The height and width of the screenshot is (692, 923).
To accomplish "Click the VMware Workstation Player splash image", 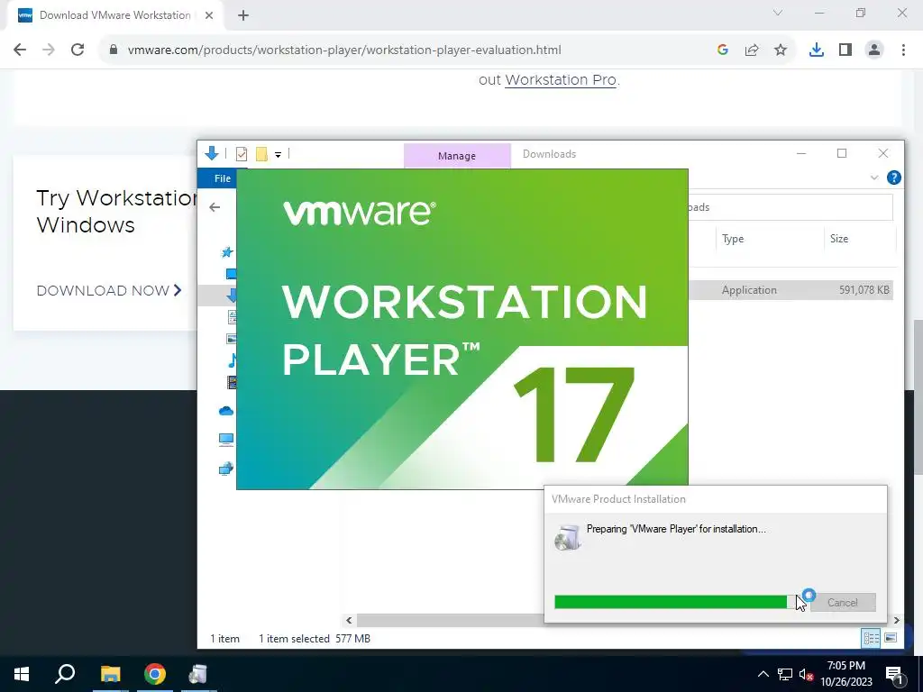I will [462, 329].
